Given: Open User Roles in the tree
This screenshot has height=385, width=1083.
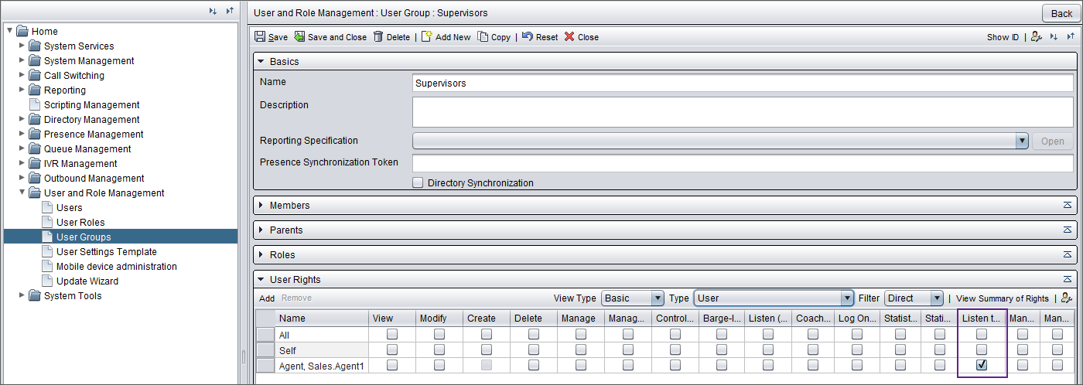Looking at the screenshot, I should pyautogui.click(x=80, y=222).
